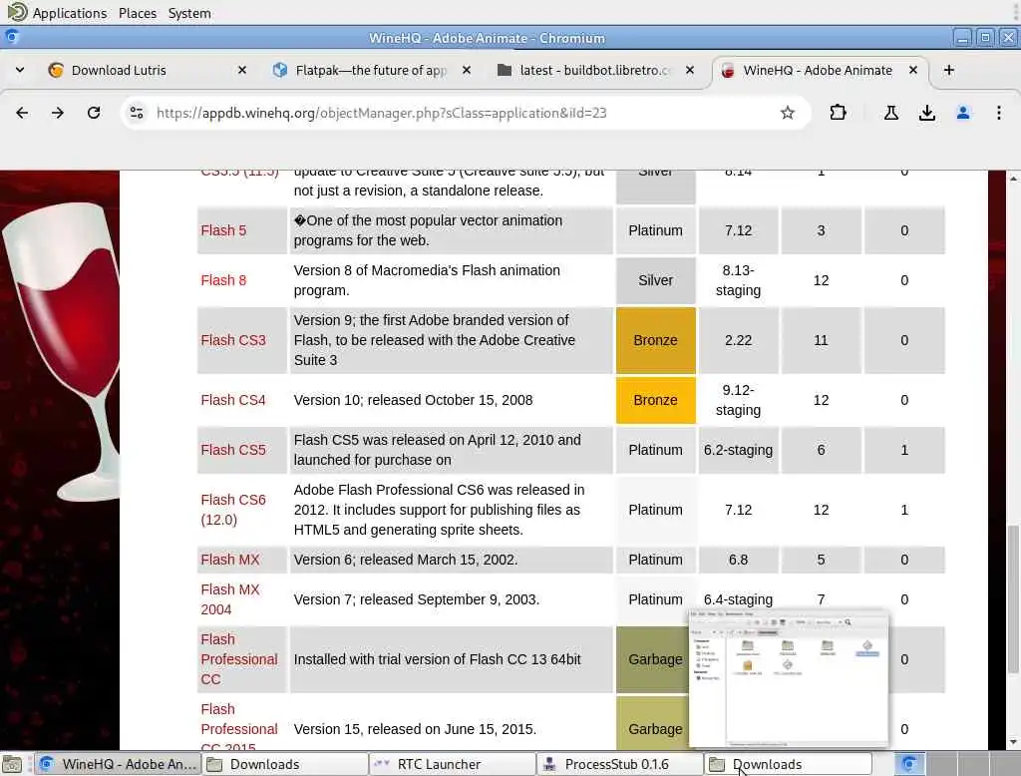Click the desktop logo beside Applications
Screen dimensions: 1021x776
tap(16, 12)
